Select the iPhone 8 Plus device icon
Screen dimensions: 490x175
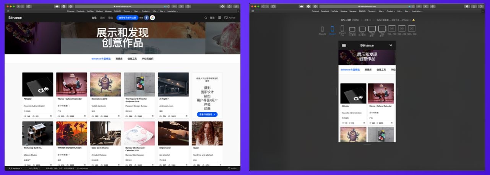(342, 29)
